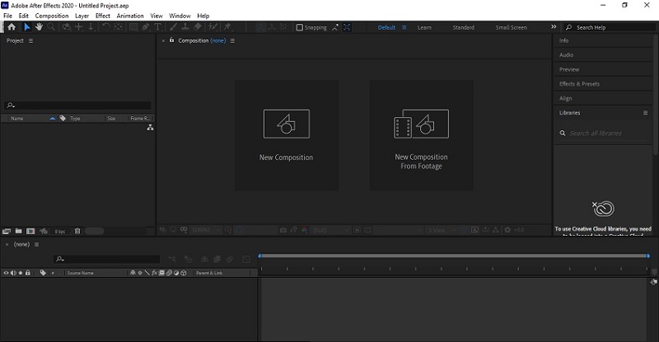This screenshot has width=659, height=342.
Task: Open the Composition panel menu
Action: pos(232,41)
